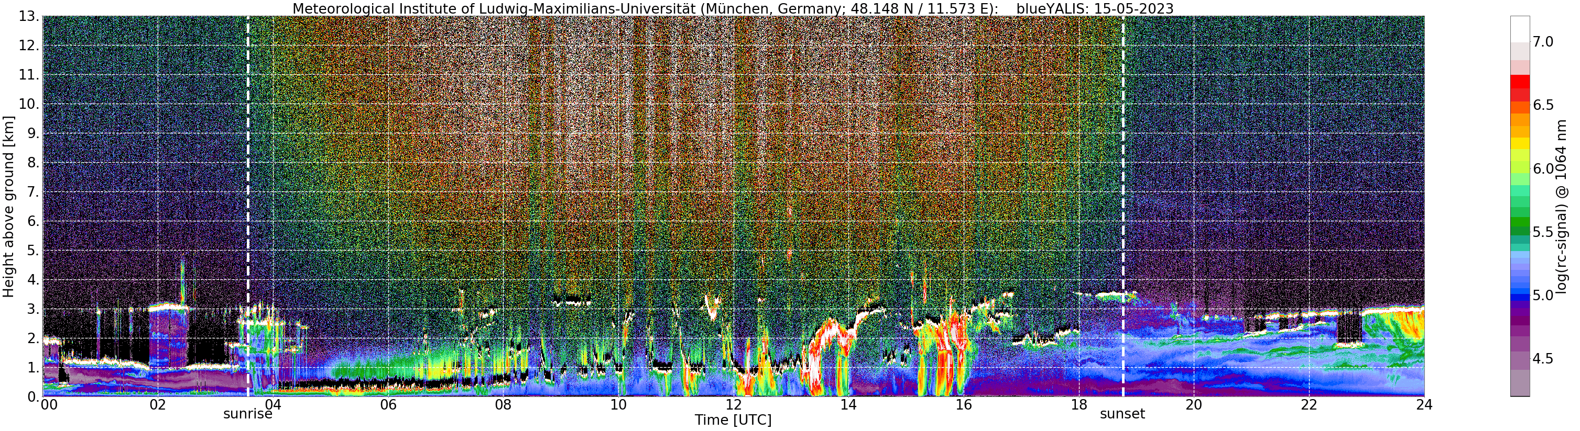
Task: Click the sunrise dashed vertical marker line
Action: point(248,206)
